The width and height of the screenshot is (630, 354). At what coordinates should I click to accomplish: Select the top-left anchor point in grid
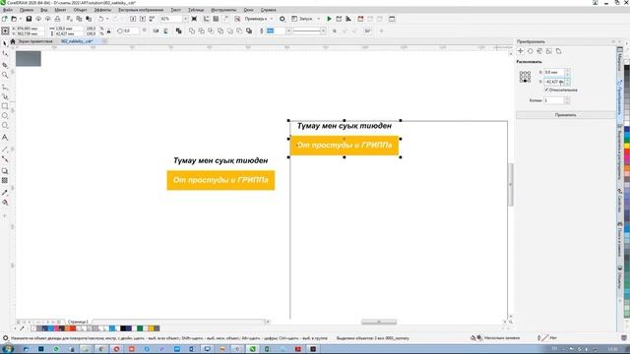click(x=521, y=73)
